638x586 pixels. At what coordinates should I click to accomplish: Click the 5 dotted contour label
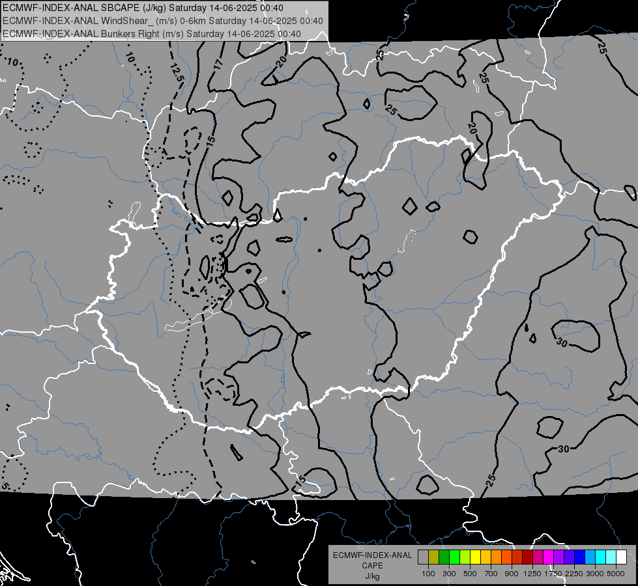click(x=5, y=485)
